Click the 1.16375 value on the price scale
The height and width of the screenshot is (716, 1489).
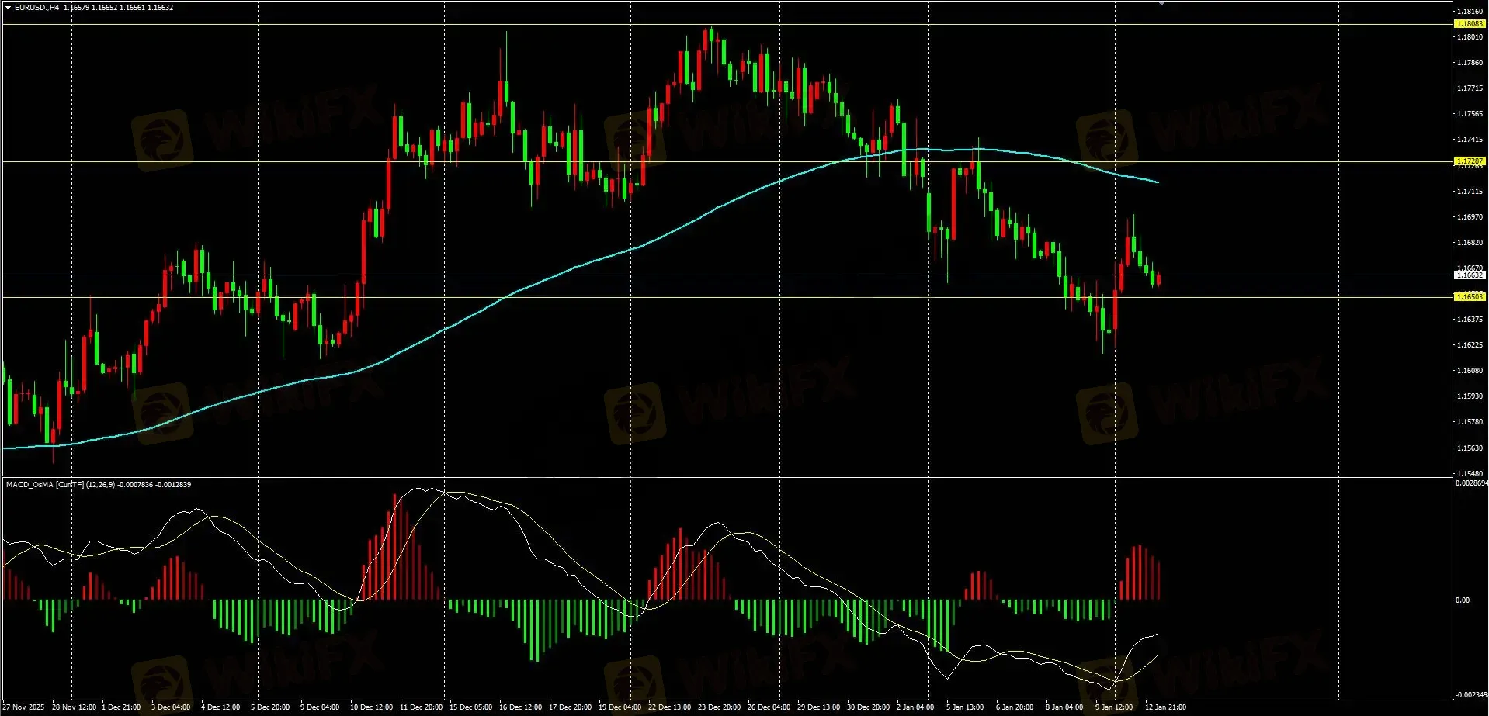pyautogui.click(x=1470, y=320)
